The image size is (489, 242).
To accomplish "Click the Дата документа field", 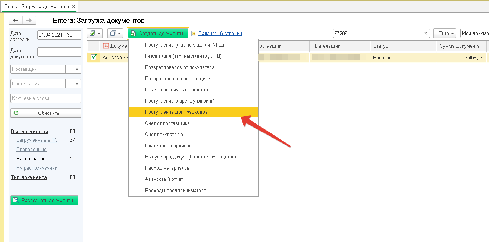I will click(x=55, y=52).
